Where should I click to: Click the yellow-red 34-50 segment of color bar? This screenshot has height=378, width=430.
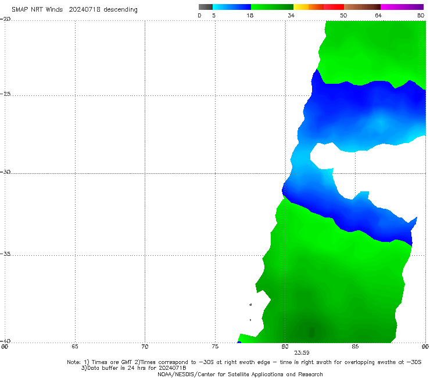318,7
